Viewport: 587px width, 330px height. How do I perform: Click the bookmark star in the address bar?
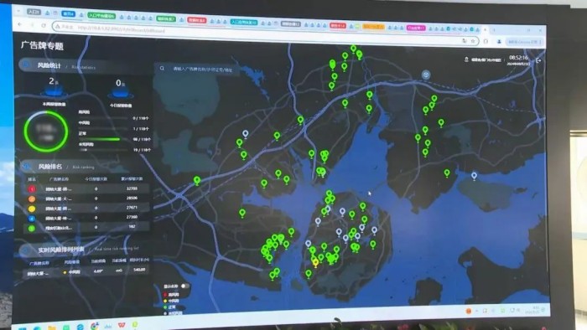pos(473,41)
